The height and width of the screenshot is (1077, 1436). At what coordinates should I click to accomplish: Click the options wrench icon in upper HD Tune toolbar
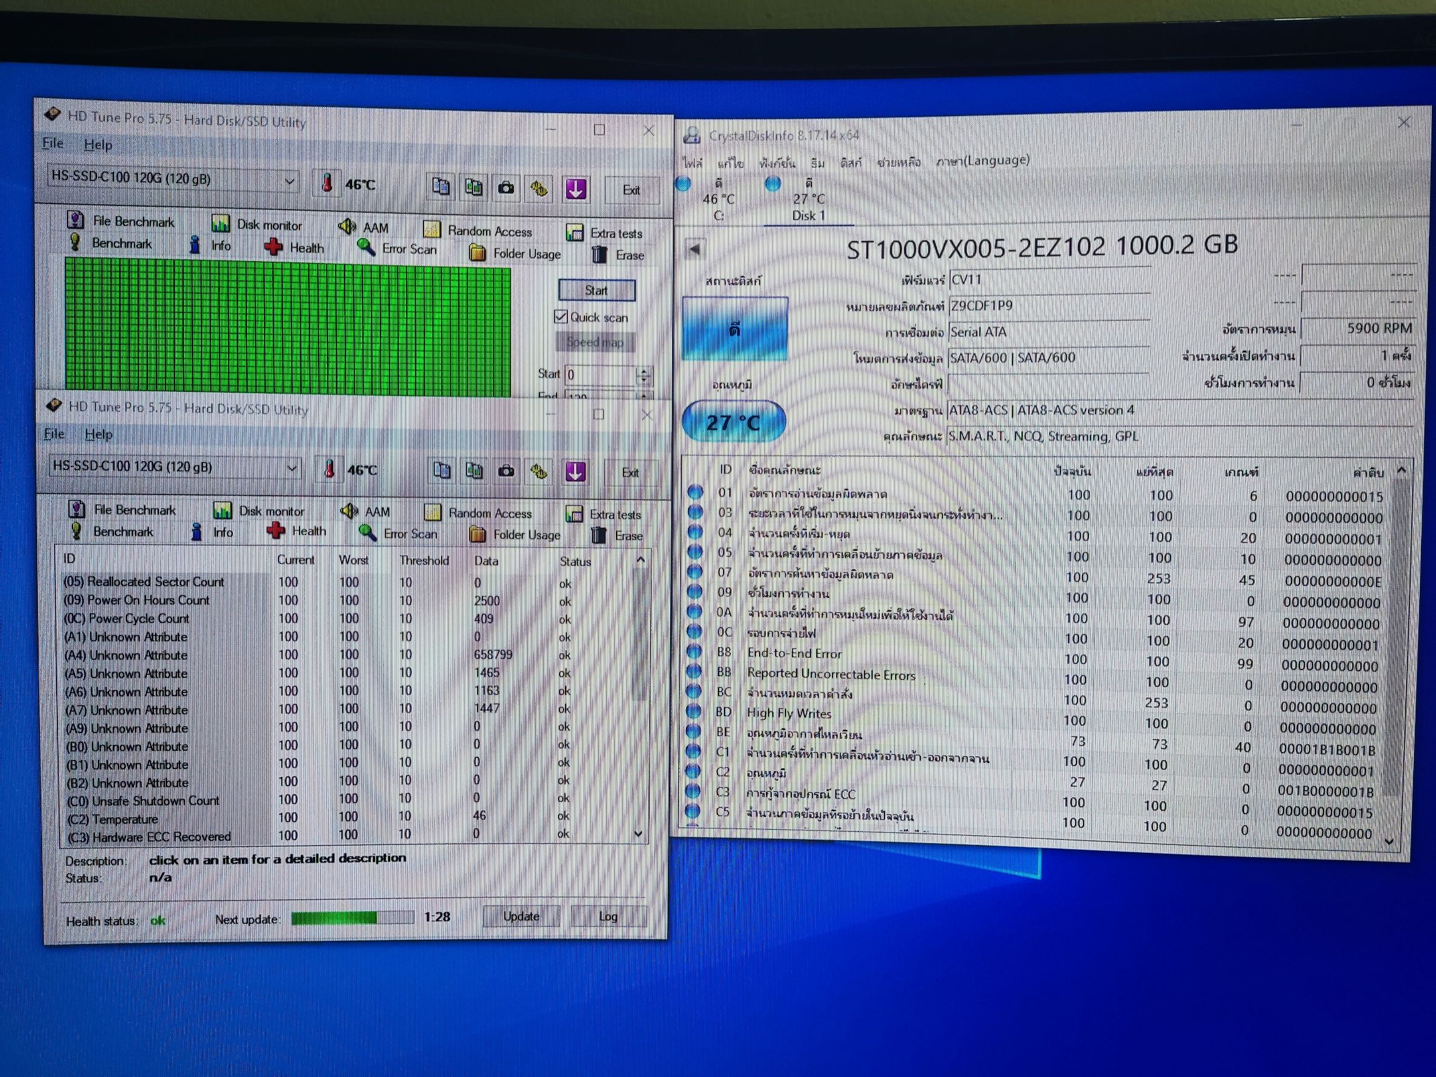(x=539, y=188)
